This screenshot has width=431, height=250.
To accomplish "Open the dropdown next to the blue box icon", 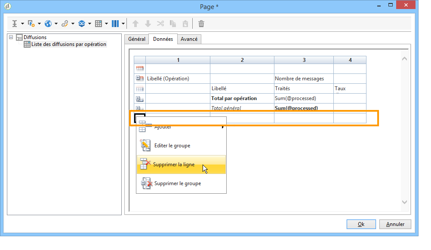I will point(89,24).
